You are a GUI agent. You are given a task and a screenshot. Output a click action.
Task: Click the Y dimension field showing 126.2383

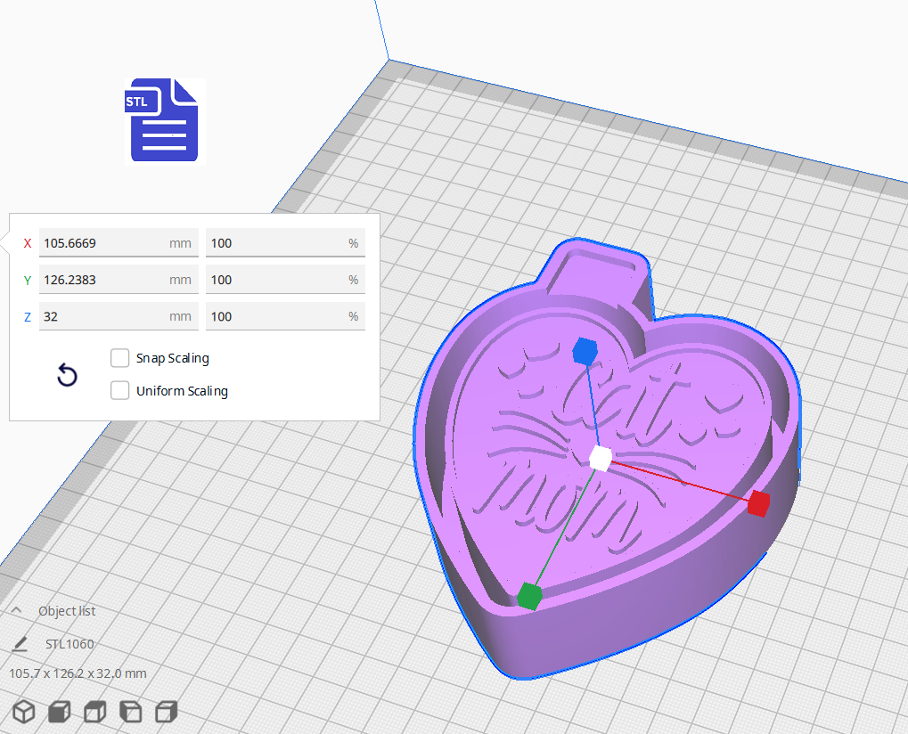tap(119, 279)
